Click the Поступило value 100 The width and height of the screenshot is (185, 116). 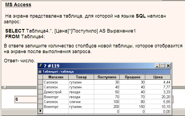click(x=107, y=102)
